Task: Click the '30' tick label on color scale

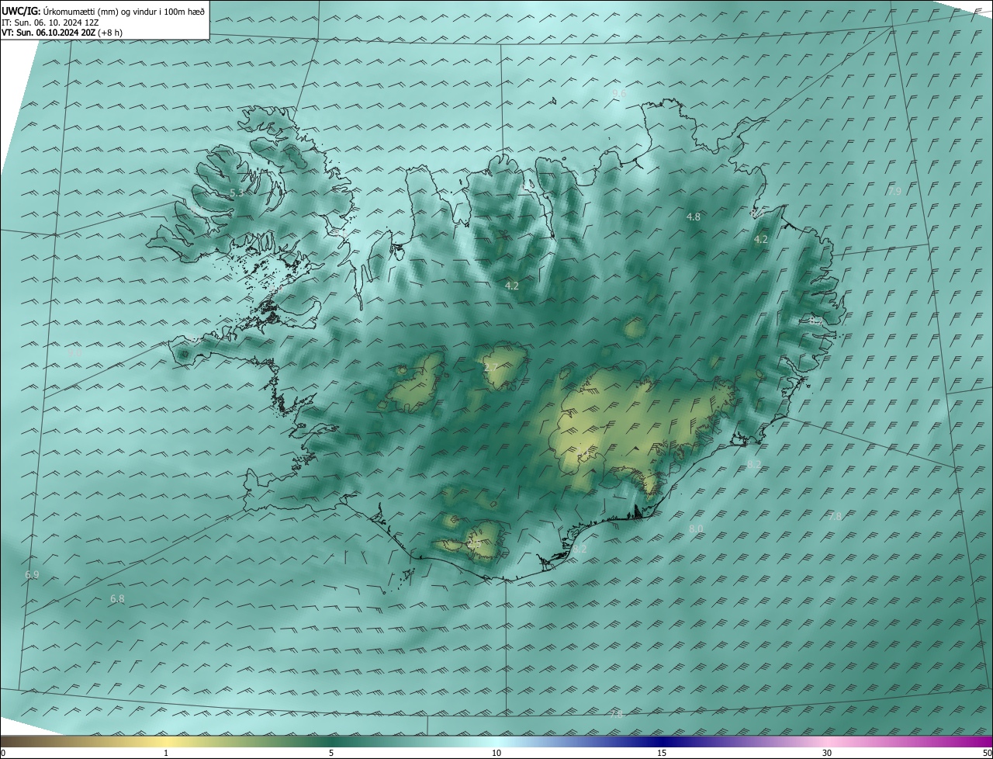Action: 827,753
